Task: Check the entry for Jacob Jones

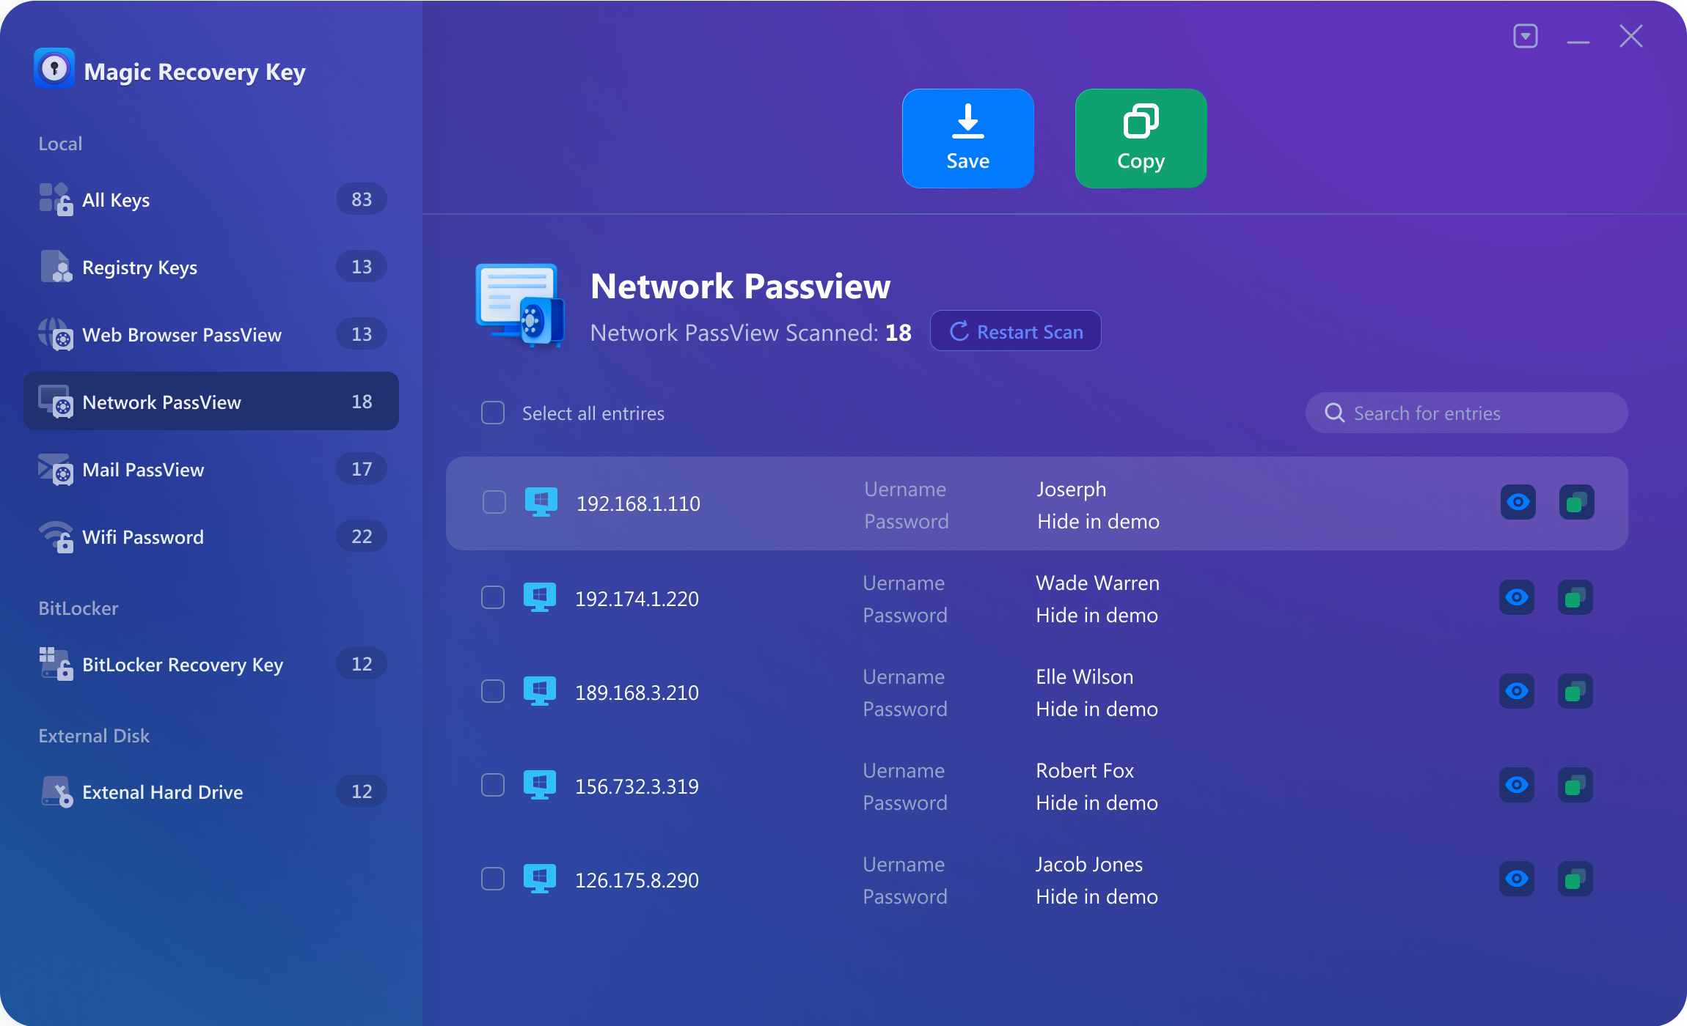Action: click(x=492, y=878)
